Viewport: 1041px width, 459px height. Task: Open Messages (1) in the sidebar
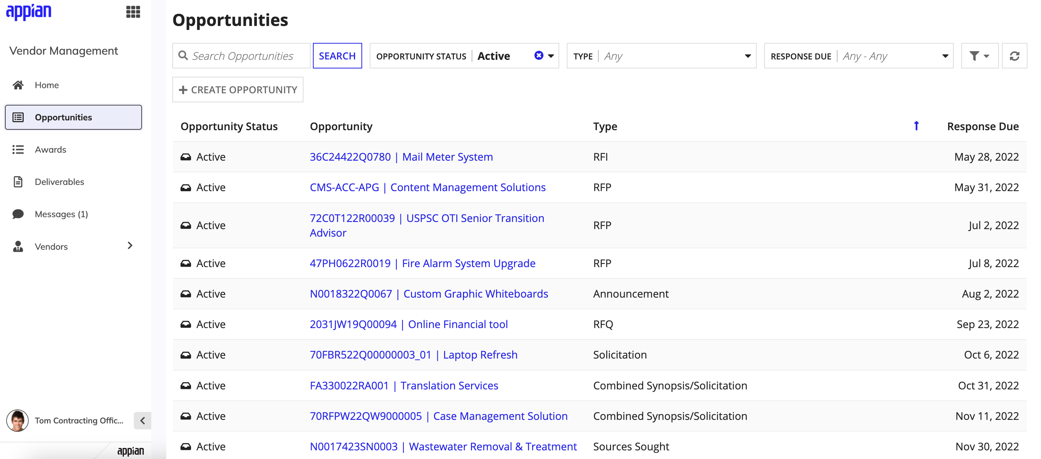click(x=73, y=214)
